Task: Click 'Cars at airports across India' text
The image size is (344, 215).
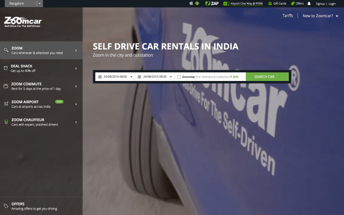Action: tap(31, 107)
